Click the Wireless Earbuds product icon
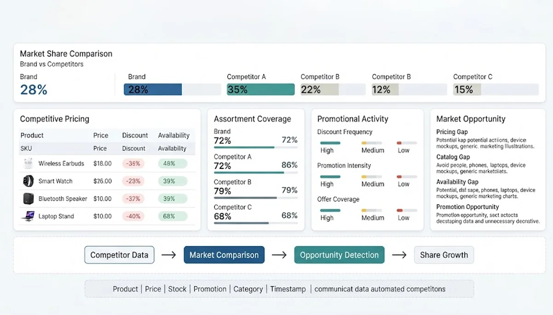 [x=29, y=163]
